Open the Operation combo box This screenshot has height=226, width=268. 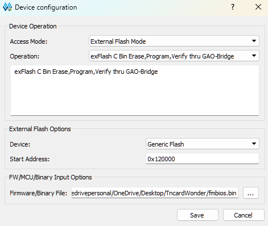coord(174,56)
